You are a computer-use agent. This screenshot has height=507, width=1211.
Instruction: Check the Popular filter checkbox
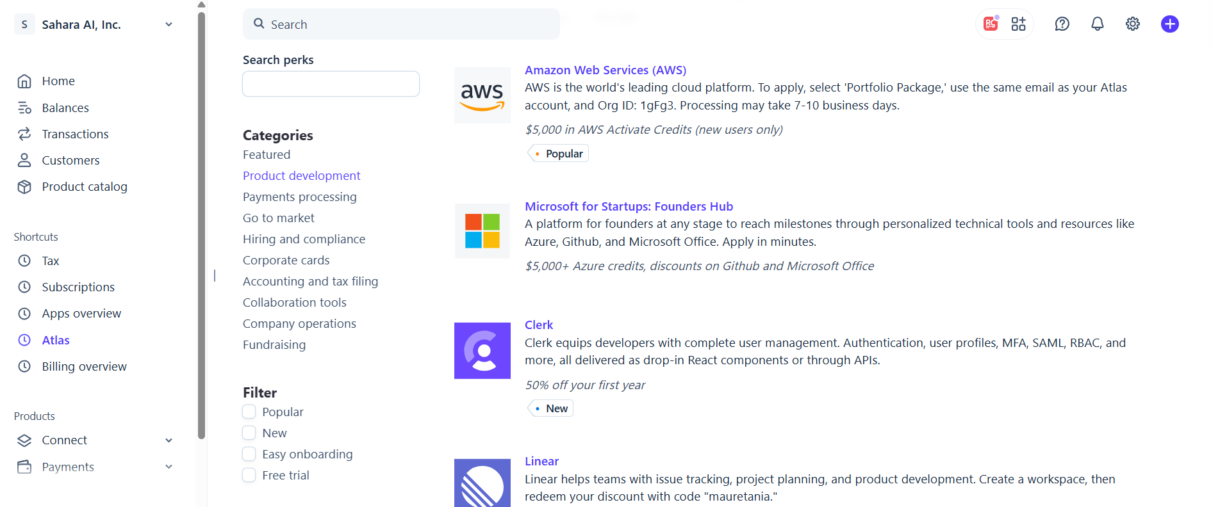coord(249,412)
